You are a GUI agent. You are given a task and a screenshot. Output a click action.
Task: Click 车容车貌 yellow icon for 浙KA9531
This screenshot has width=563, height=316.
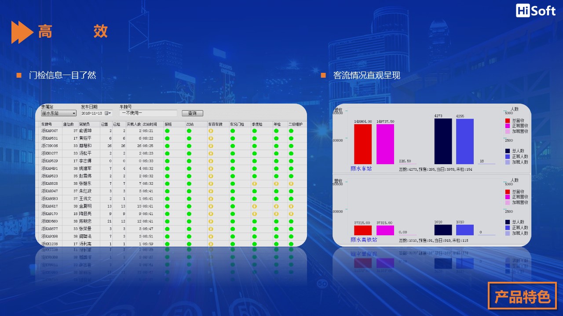(x=211, y=138)
